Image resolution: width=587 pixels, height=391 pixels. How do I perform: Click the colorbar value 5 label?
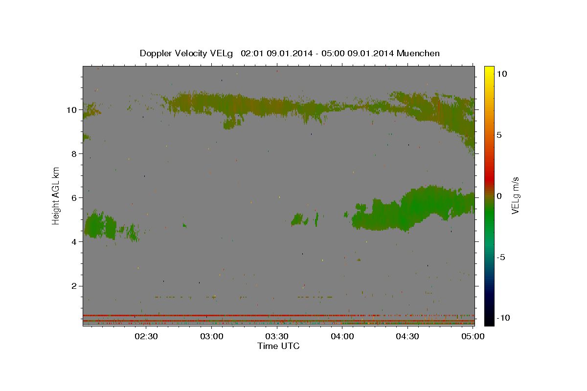pyautogui.click(x=499, y=135)
